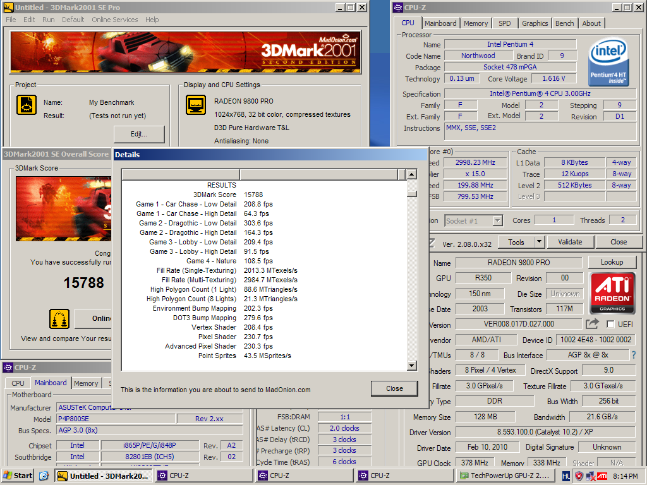Toggle the UEFI checkbox in GPU-Z

tap(611, 324)
